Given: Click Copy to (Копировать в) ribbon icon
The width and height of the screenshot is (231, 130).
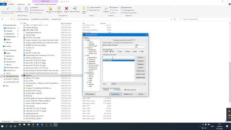Looking at the screenshot, I should [59, 9].
